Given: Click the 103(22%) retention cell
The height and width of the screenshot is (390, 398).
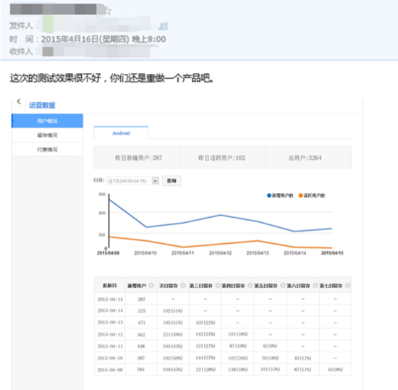Looking at the screenshot, I should tap(206, 323).
